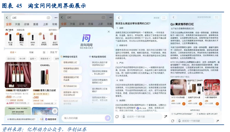230x132 pixels.
Task: Tap the 问 logo above 我叫问问
Action: point(86,38)
